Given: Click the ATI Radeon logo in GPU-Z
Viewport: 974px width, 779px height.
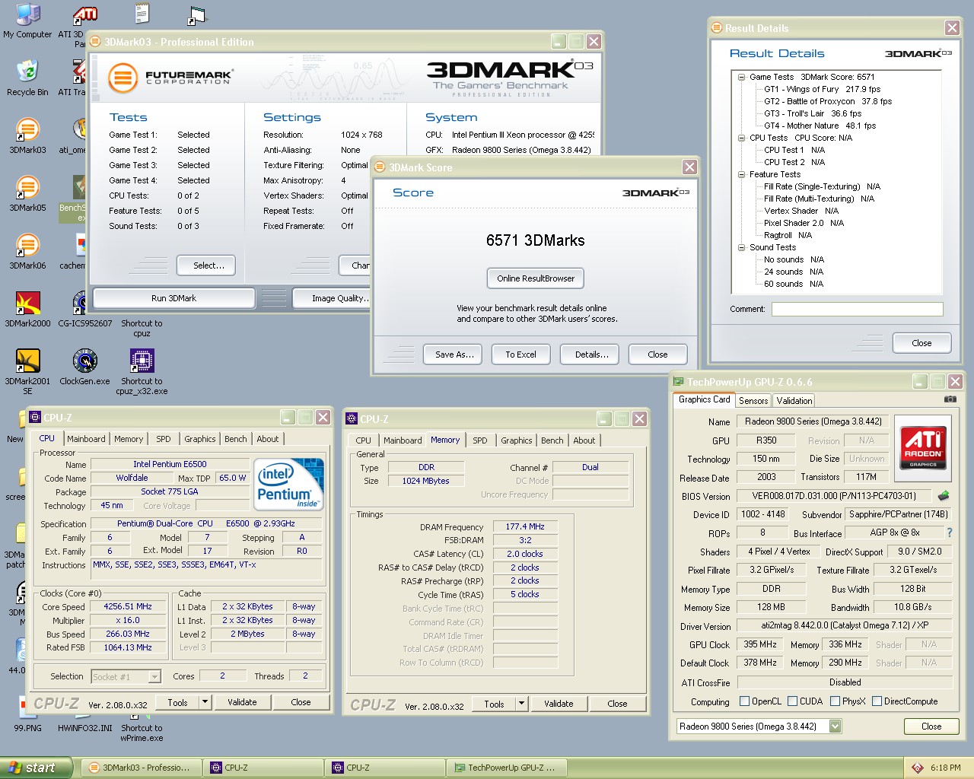Looking at the screenshot, I should tap(922, 447).
